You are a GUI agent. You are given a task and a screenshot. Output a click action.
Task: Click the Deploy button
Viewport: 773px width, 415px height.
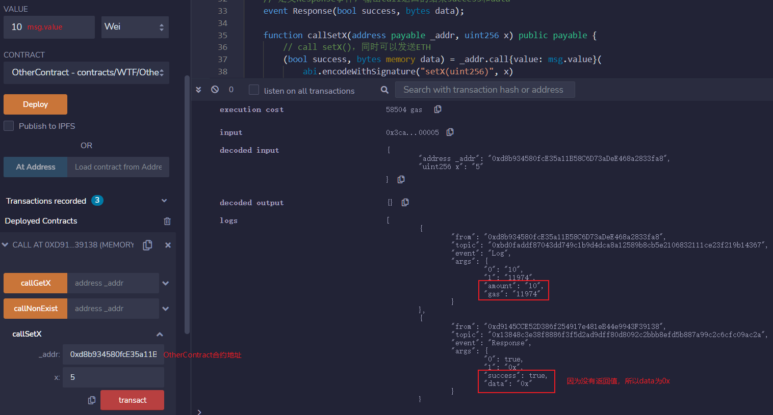35,104
